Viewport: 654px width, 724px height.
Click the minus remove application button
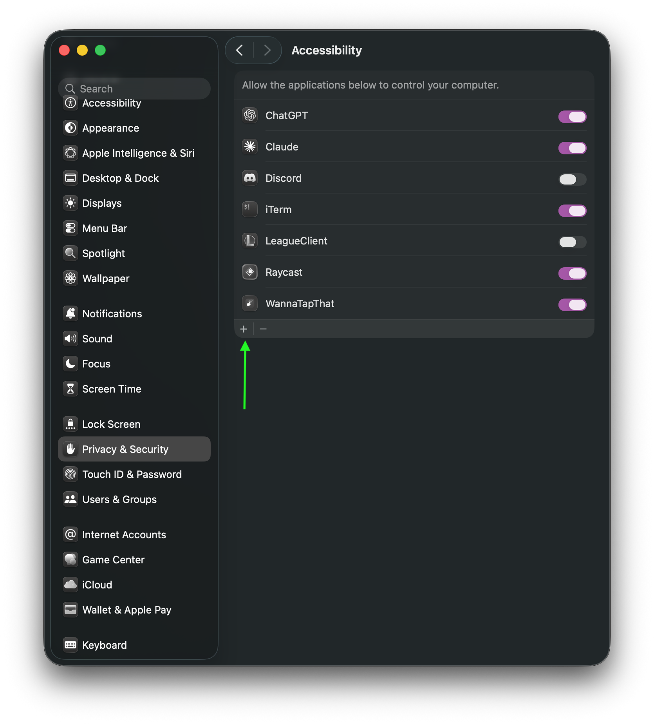[x=263, y=329]
